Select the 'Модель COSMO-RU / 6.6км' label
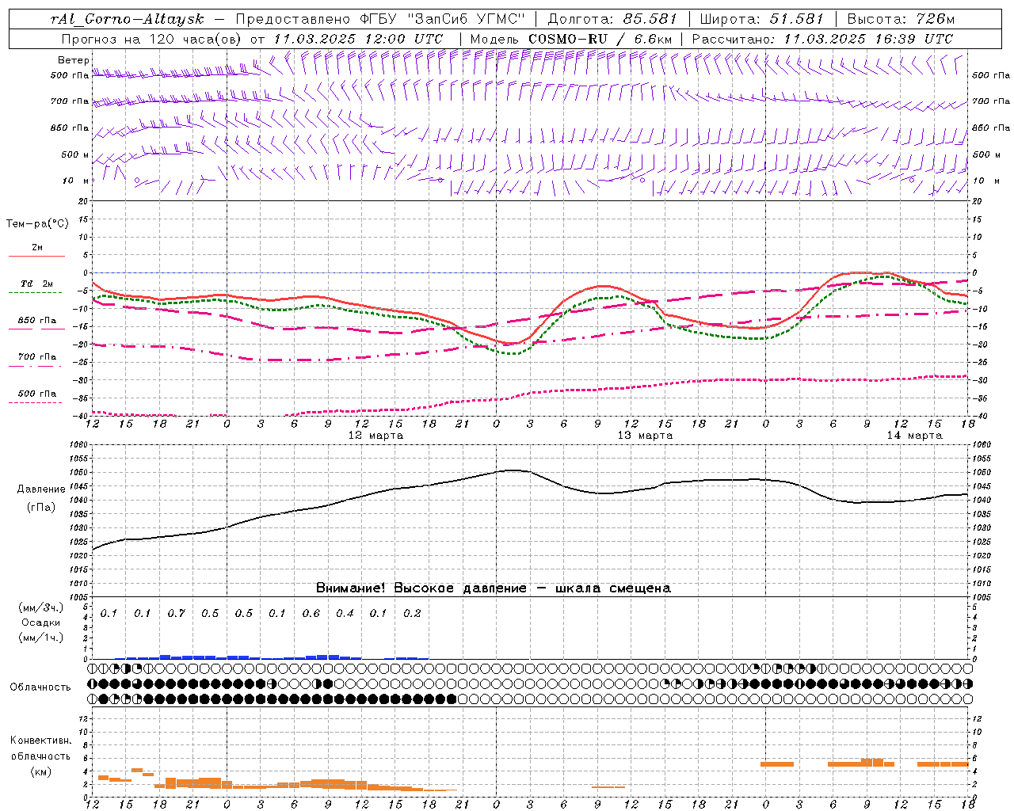This screenshot has width=1014, height=811. 570,39
